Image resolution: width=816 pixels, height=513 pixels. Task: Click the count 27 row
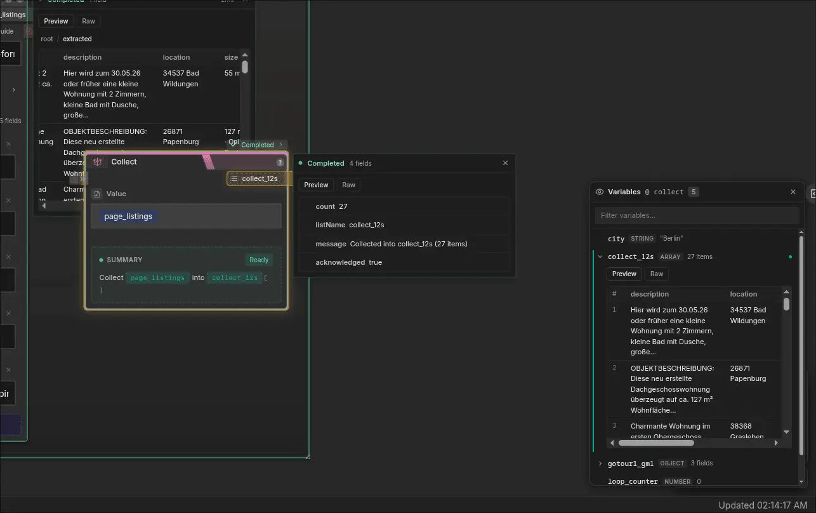(404, 206)
